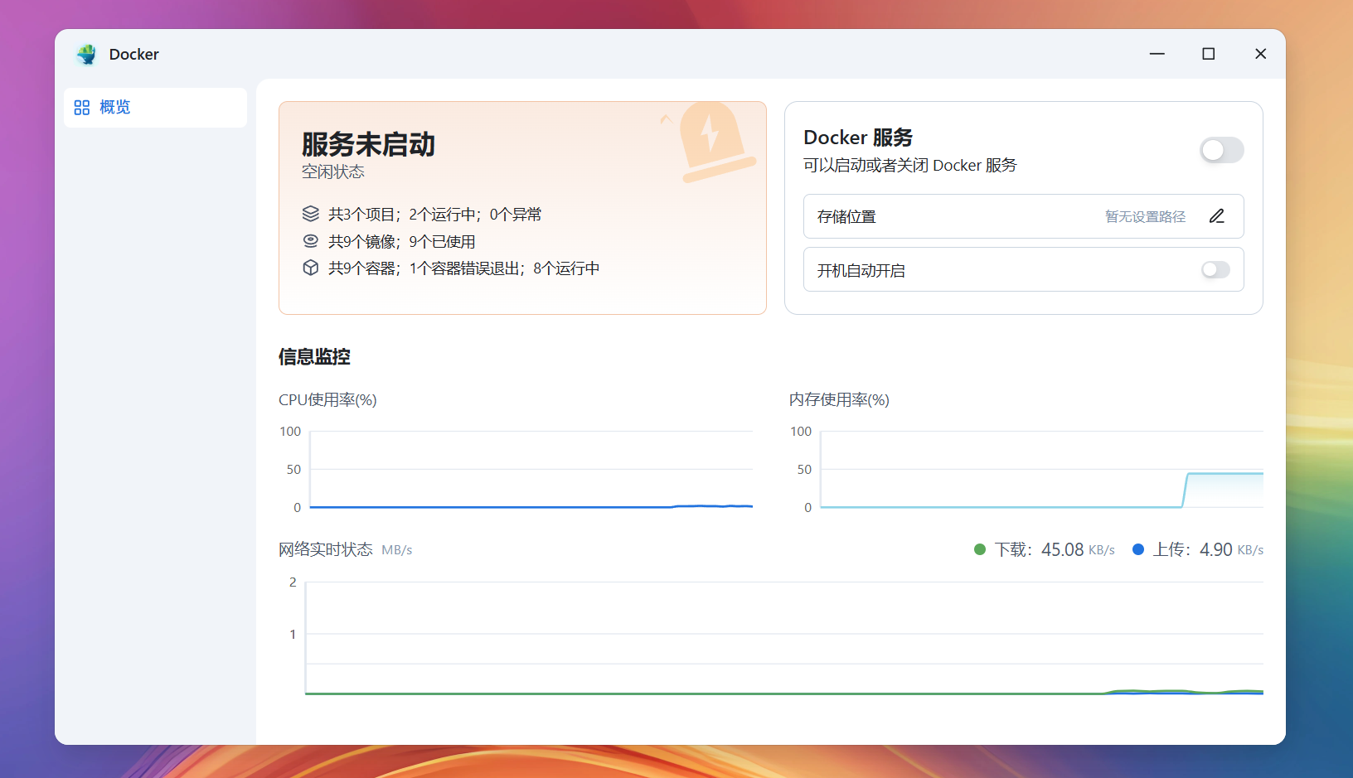Click the containers cube icon
This screenshot has height=778, width=1353.
(311, 268)
